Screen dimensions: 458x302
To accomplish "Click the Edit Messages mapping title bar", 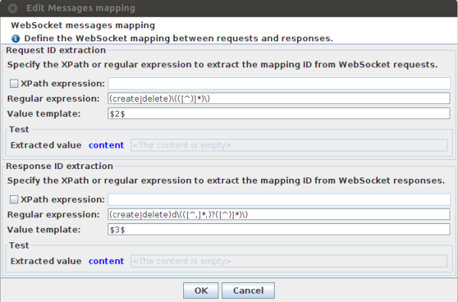I will point(229,8).
